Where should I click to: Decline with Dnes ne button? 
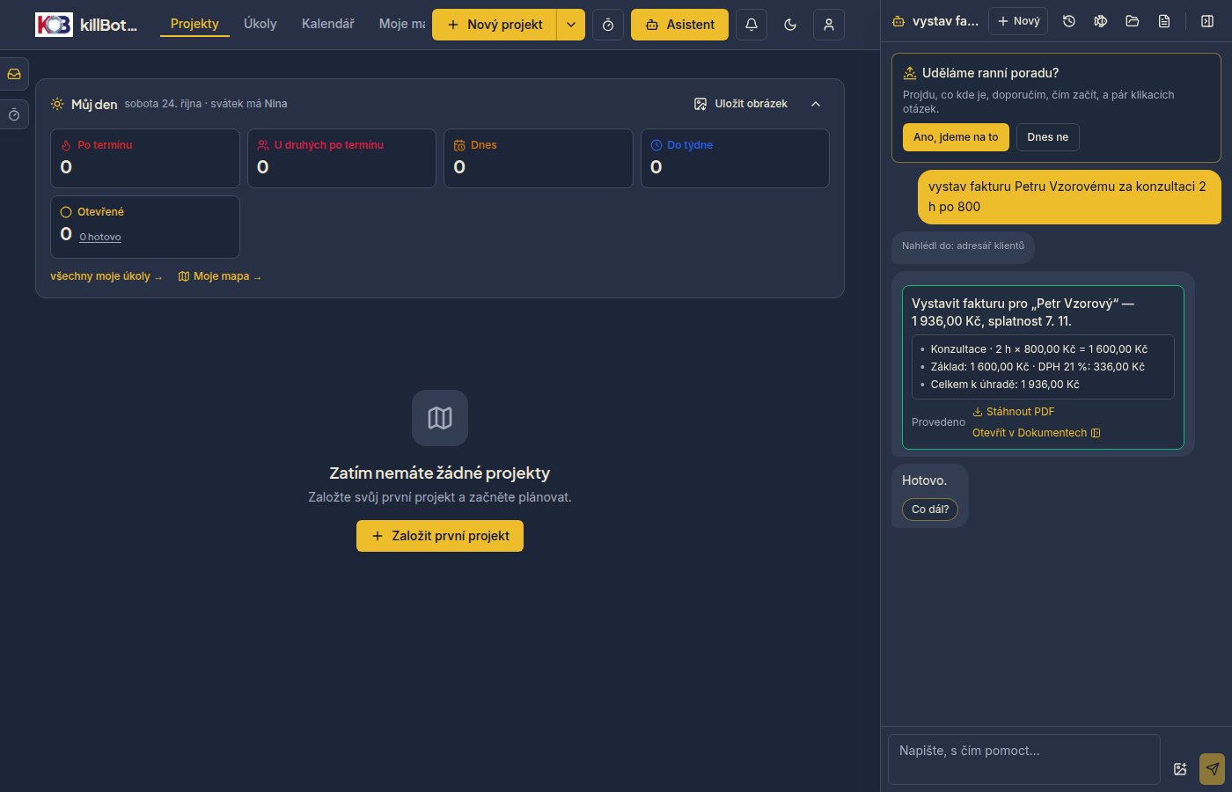click(1048, 137)
